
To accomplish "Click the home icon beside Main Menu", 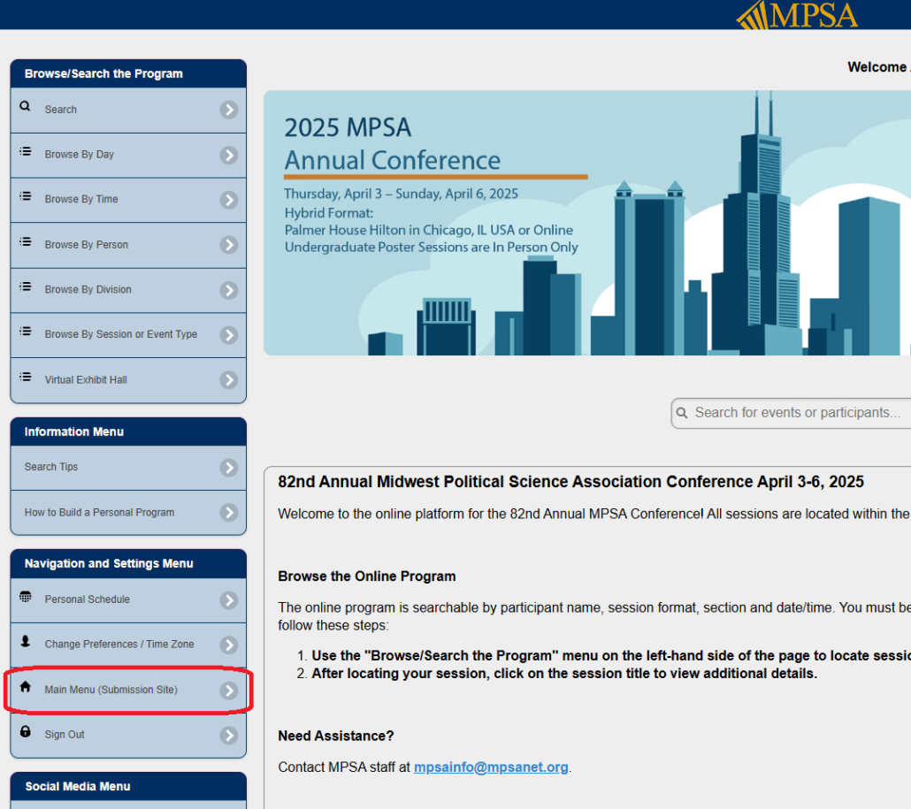I will click(x=25, y=686).
